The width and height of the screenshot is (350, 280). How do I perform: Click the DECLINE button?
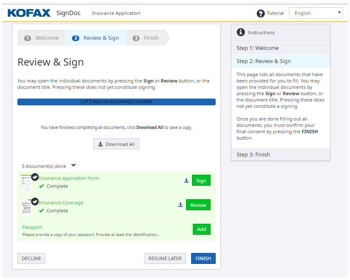(31, 258)
